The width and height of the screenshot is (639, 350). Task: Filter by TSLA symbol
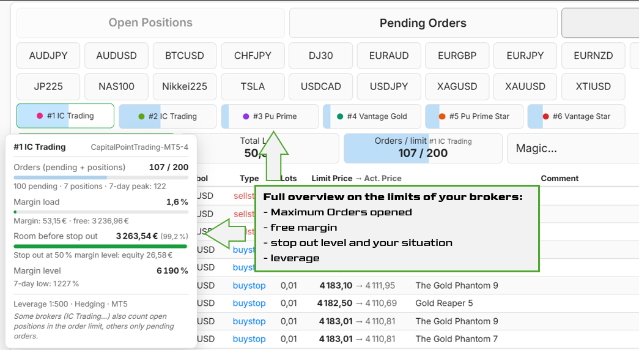point(253,86)
